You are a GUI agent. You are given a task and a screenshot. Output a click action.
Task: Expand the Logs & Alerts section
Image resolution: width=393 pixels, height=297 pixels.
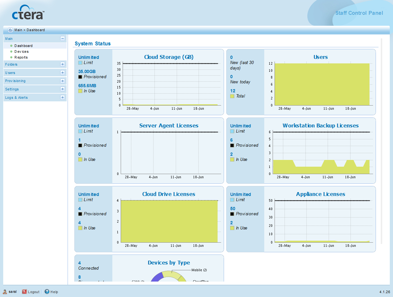pyautogui.click(x=62, y=97)
